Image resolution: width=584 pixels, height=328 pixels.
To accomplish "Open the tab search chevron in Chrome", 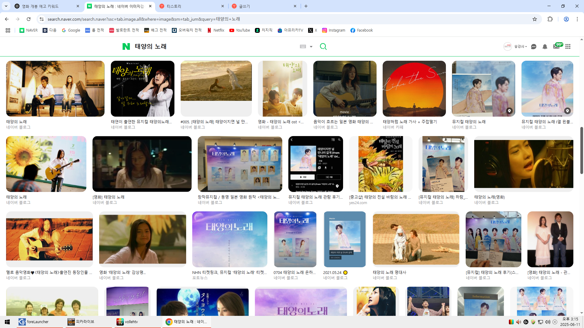I will [x=6, y=6].
